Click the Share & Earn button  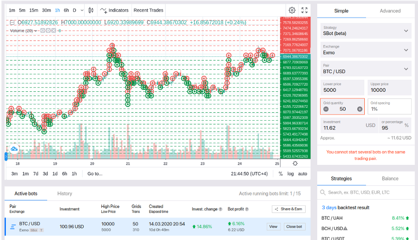pos(289,209)
